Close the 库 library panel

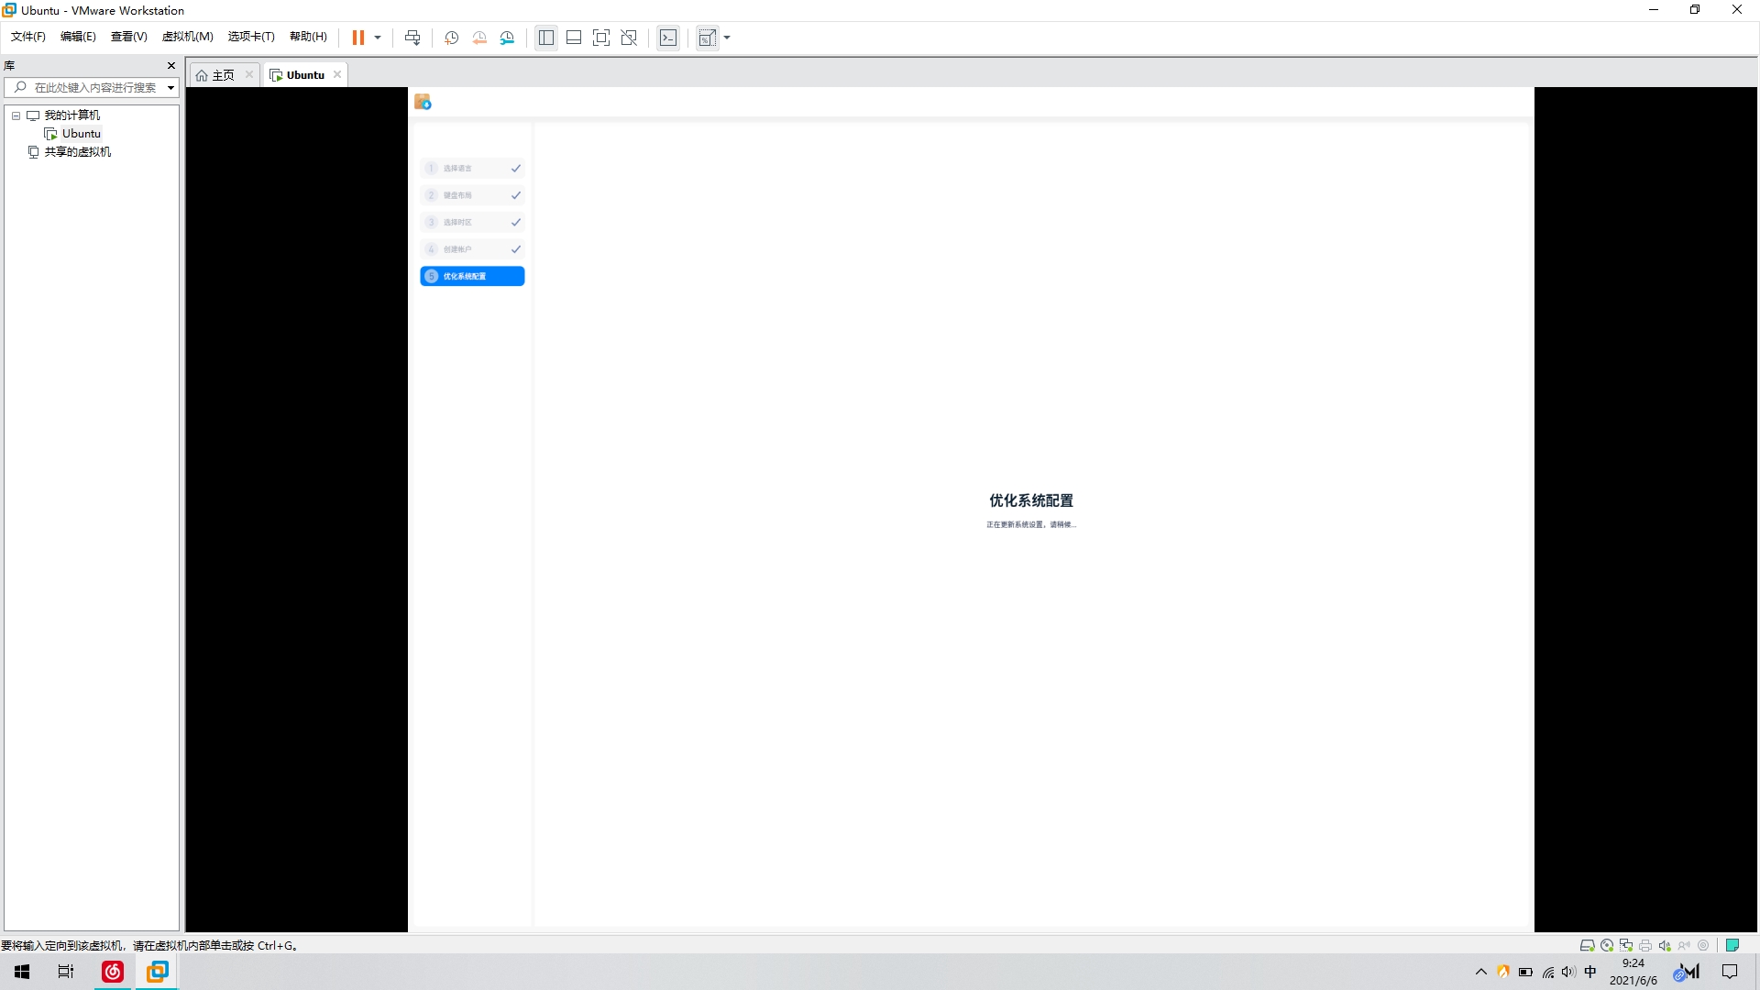pyautogui.click(x=171, y=65)
